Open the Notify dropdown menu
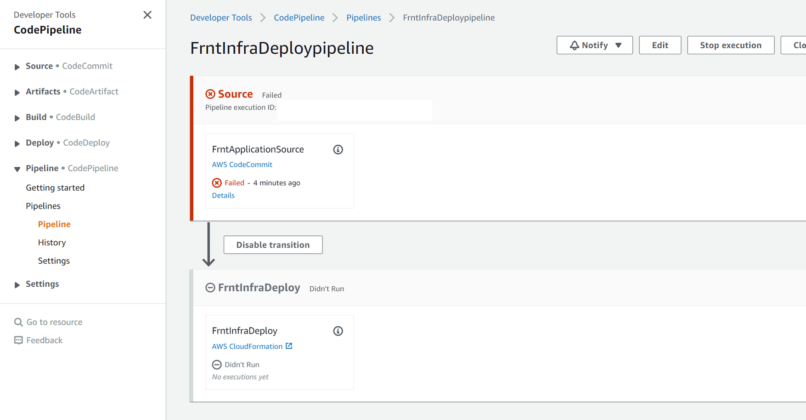 (x=618, y=45)
